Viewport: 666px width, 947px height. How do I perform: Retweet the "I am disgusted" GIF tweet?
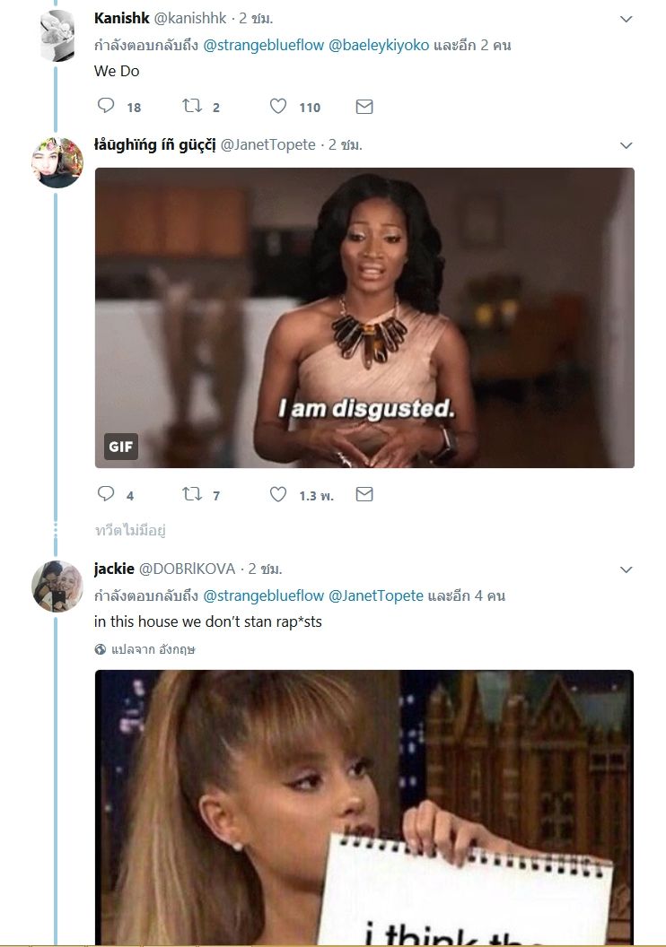click(192, 494)
